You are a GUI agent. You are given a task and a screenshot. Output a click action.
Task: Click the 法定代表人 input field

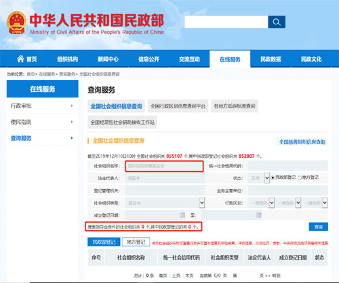pos(165,178)
